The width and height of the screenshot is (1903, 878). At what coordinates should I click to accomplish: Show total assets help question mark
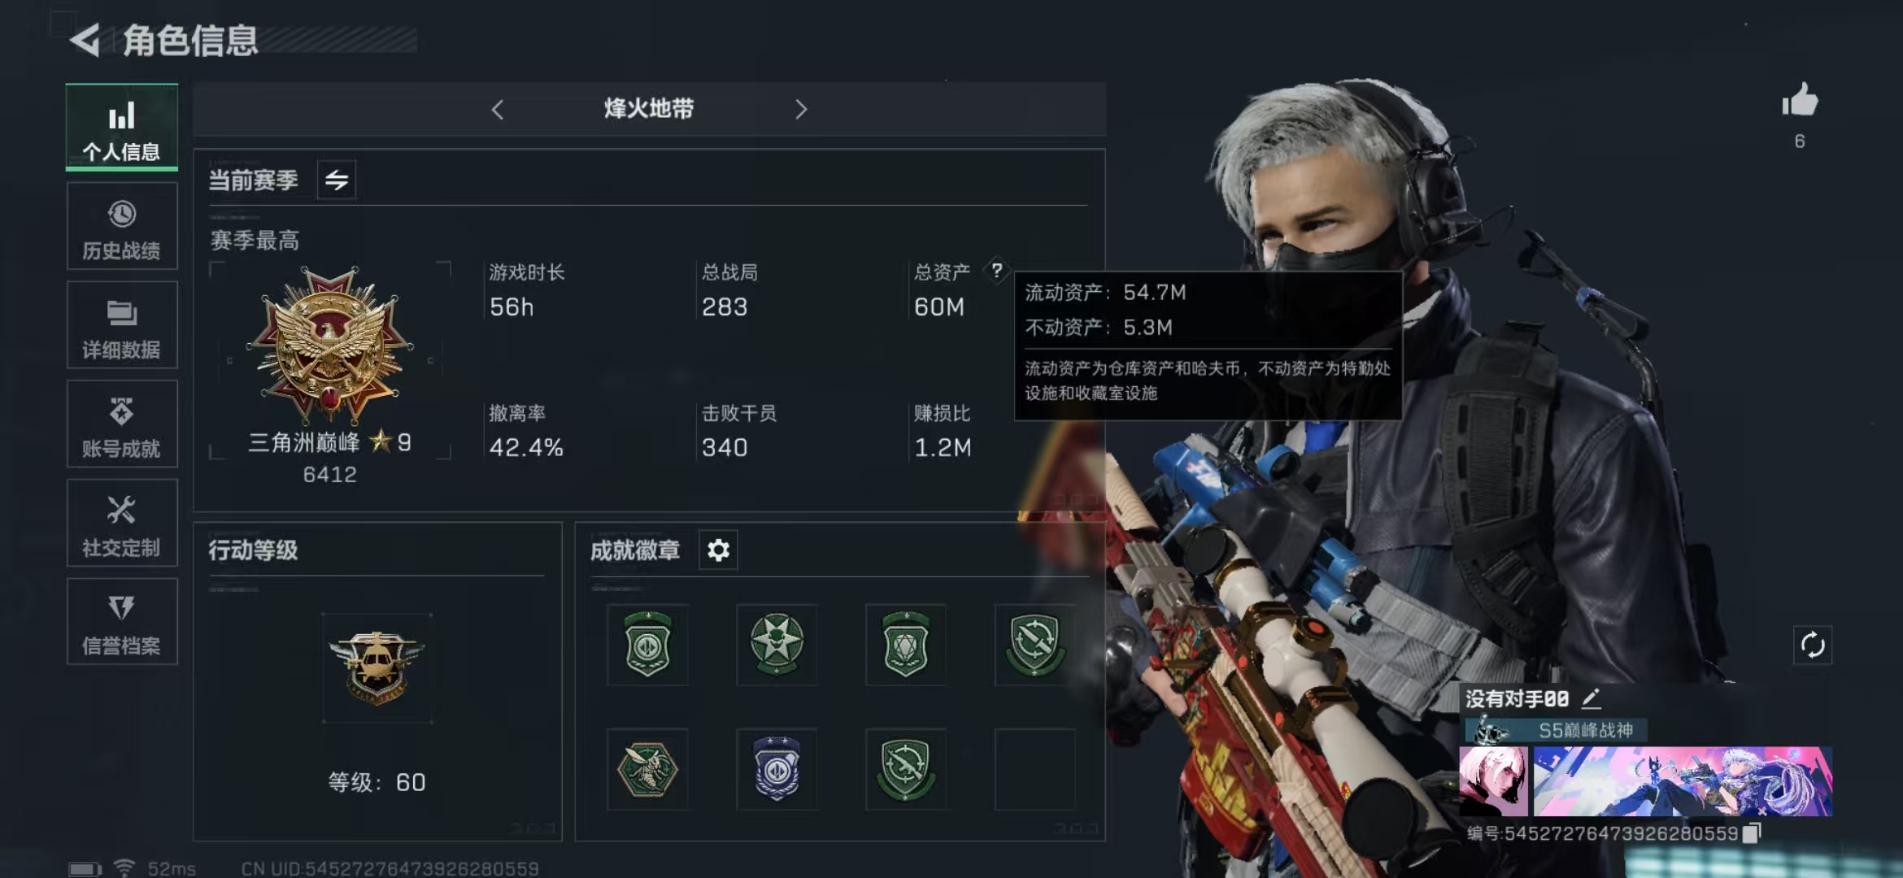[x=997, y=270]
